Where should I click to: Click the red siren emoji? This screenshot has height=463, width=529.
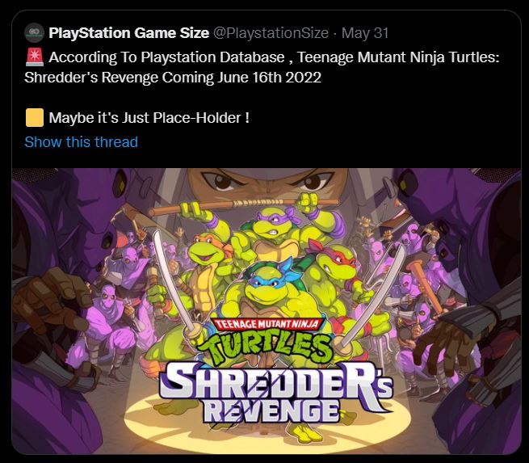pyautogui.click(x=35, y=57)
